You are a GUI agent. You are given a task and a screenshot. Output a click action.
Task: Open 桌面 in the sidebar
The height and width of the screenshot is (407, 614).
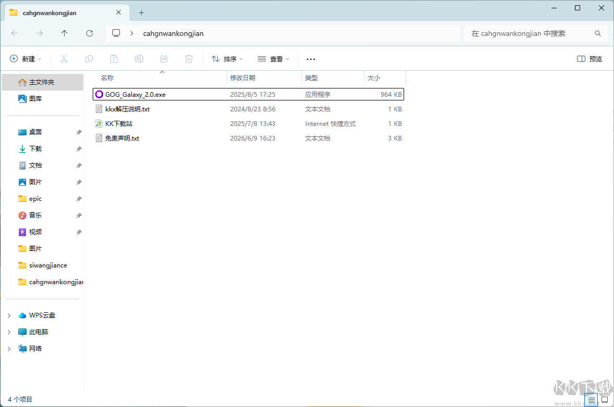click(x=43, y=132)
